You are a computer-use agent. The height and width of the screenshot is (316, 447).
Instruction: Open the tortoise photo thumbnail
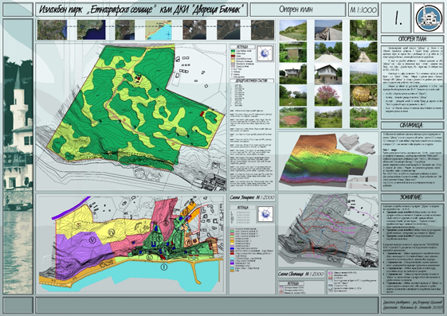(x=363, y=96)
